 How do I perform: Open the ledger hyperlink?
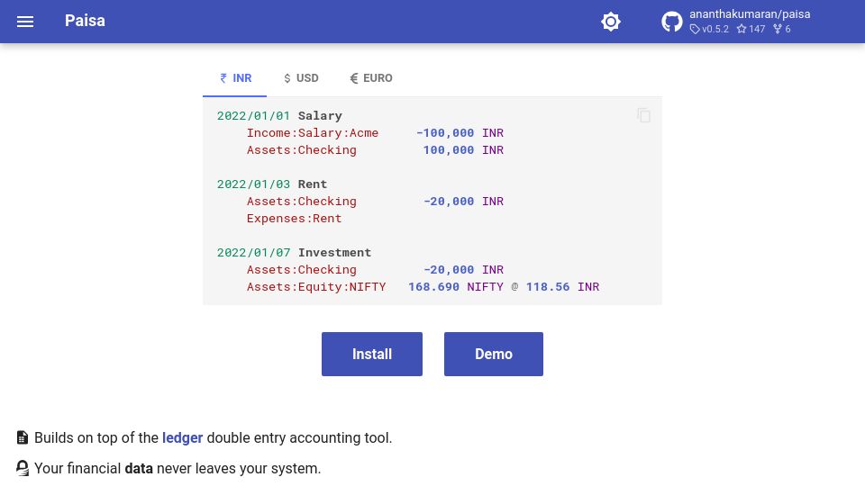(183, 438)
